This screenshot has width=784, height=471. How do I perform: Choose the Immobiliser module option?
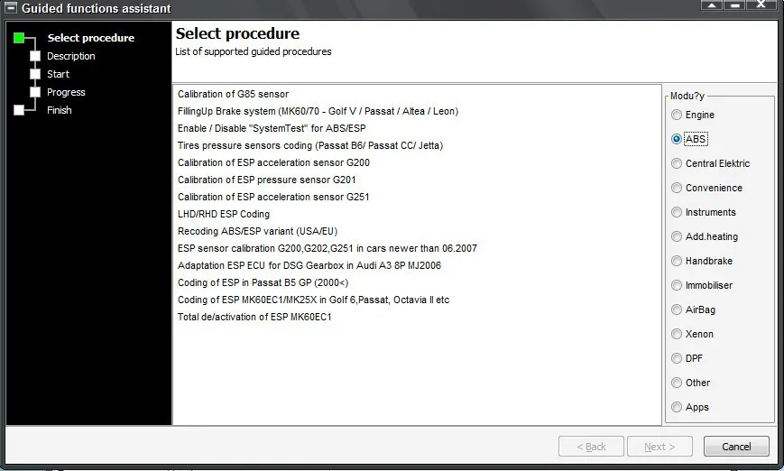[x=677, y=285]
